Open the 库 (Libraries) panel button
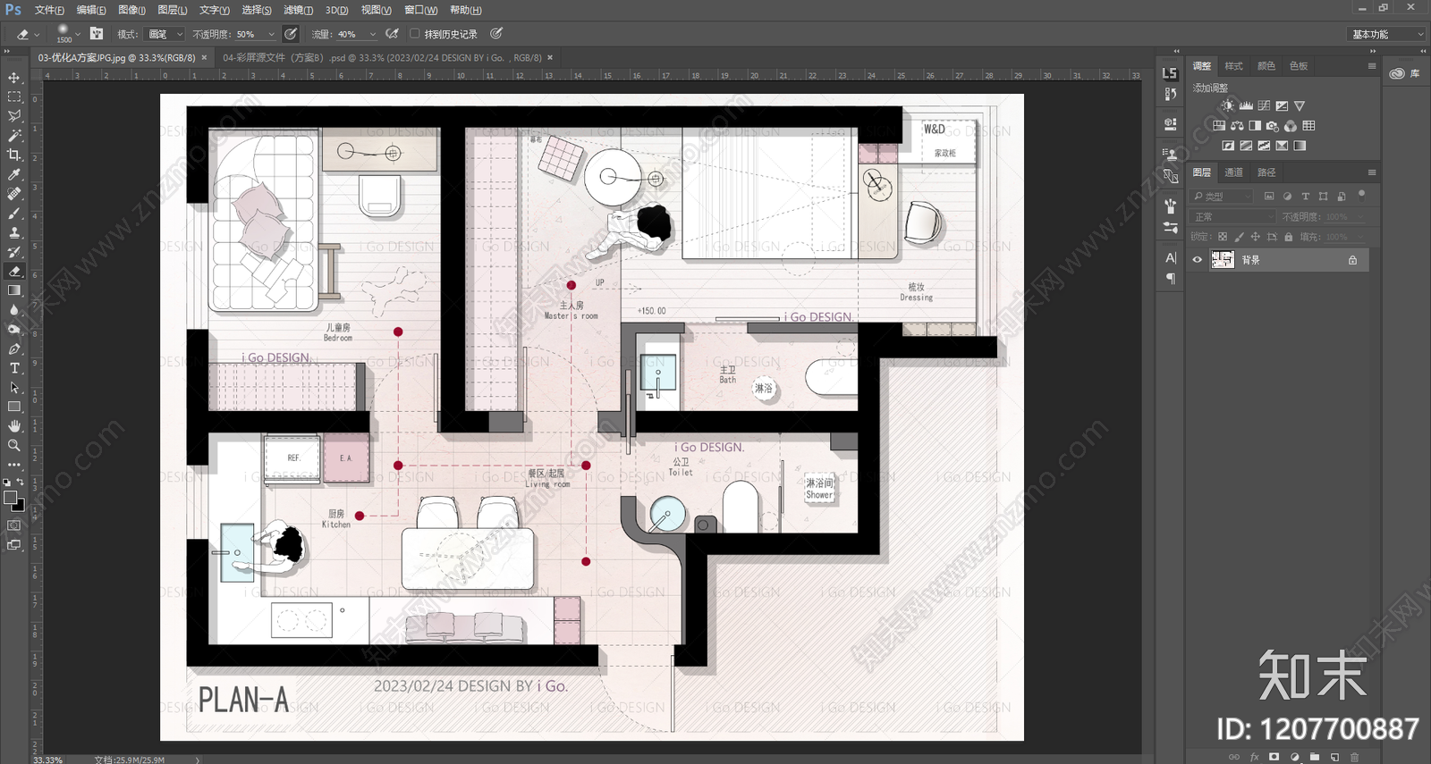 [1405, 73]
